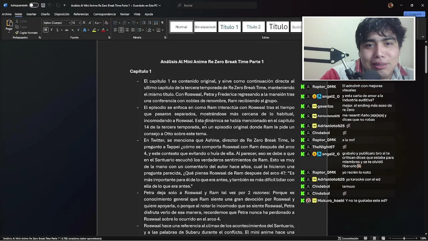
Task: Open the Aa change case dropdown
Action: point(98,23)
